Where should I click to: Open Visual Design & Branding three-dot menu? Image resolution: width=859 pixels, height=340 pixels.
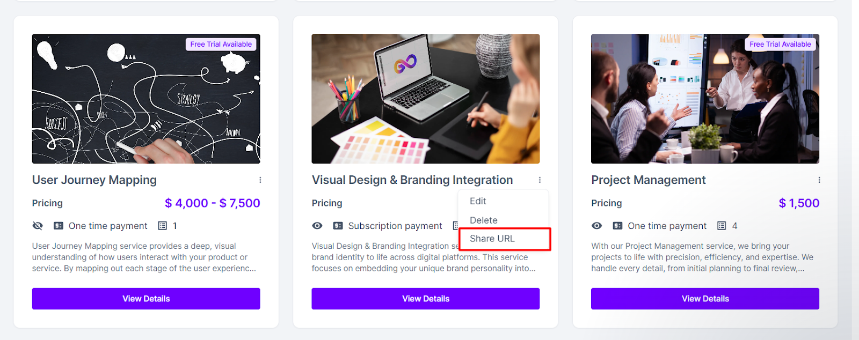coord(540,180)
